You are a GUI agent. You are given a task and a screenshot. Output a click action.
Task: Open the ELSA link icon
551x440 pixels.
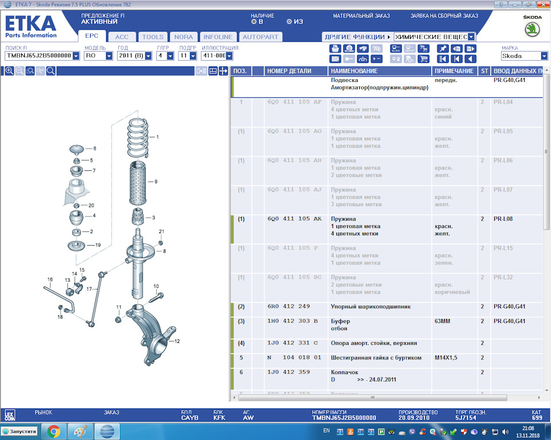tap(395, 49)
